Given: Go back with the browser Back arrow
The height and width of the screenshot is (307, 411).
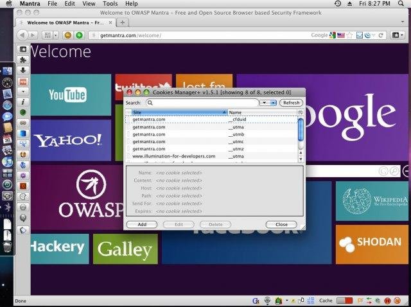Looking at the screenshot, I should pos(22,35).
